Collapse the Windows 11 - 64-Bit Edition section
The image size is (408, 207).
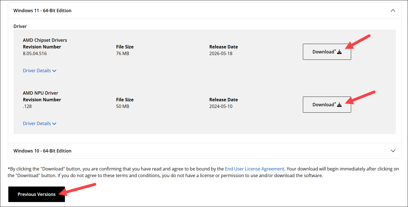[x=205, y=11]
